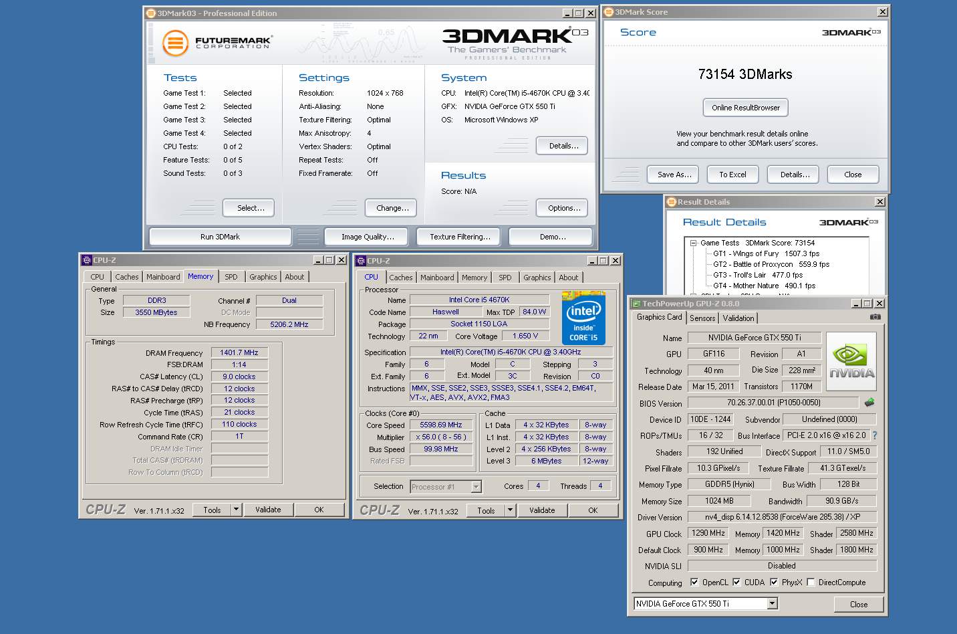Click the BIOS save chip icon in GPU-Z

click(x=869, y=403)
